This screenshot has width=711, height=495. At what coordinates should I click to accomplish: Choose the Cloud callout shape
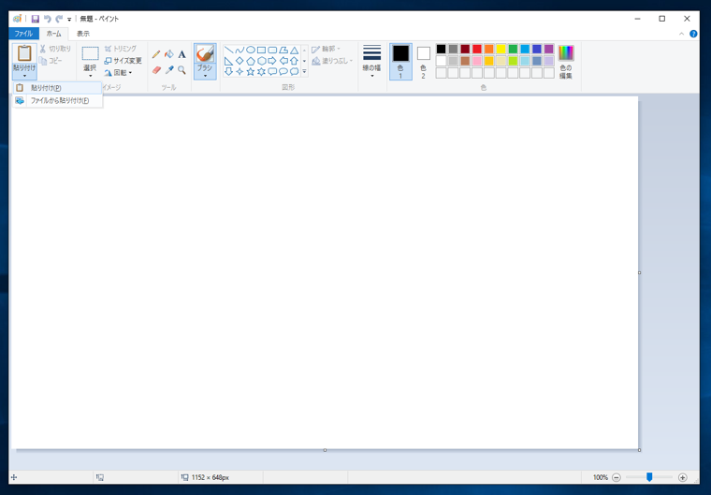[x=295, y=72]
